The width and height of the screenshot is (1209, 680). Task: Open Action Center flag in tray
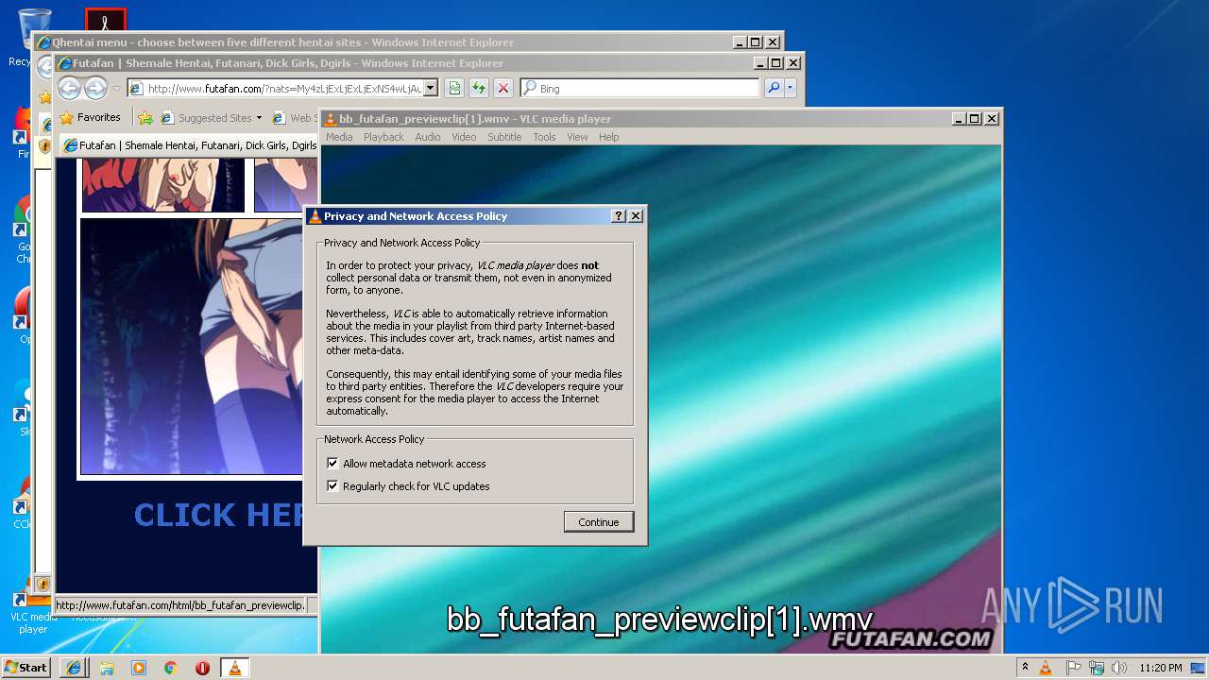[x=1074, y=668]
